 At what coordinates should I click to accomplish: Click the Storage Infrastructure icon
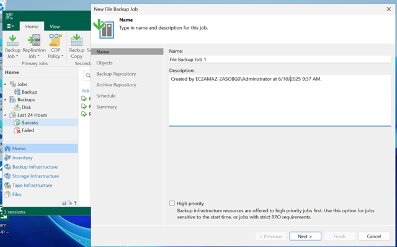(7, 176)
